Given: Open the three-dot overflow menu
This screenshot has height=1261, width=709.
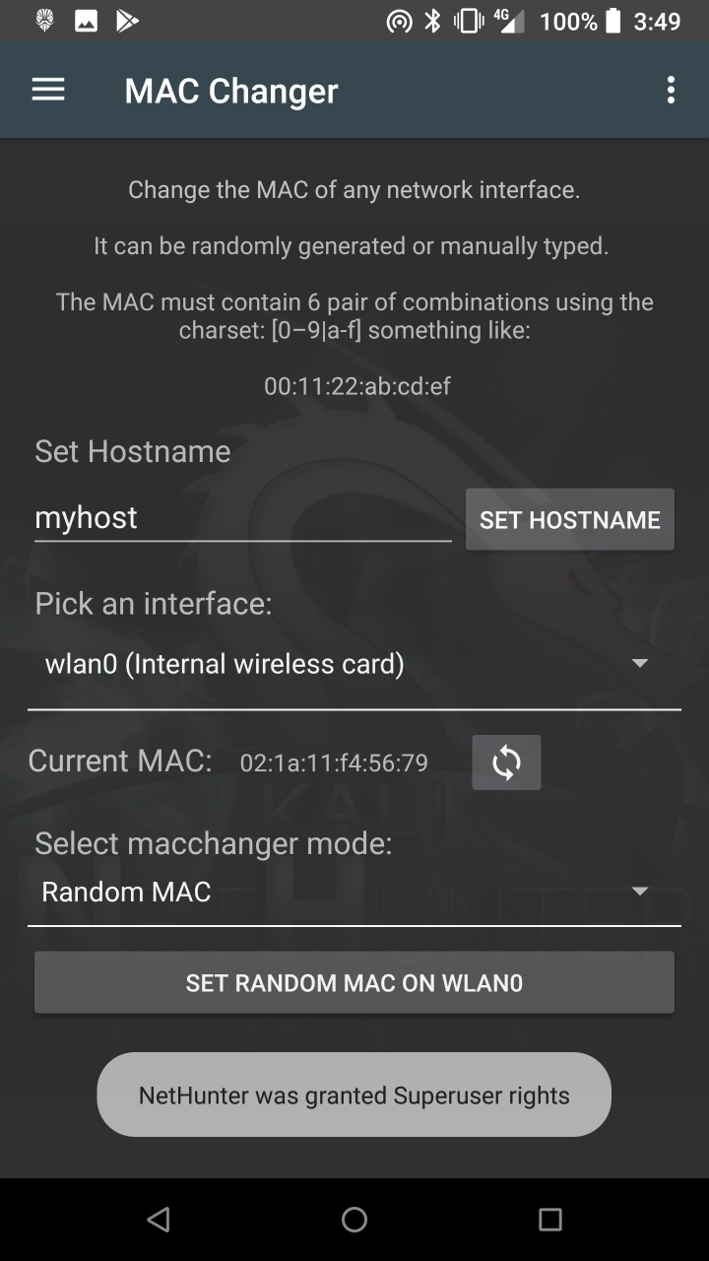Looking at the screenshot, I should (671, 91).
